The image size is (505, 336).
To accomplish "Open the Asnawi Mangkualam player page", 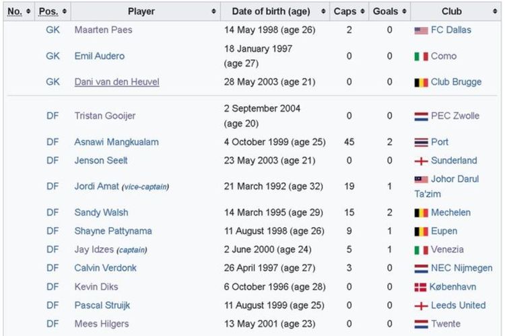I will 116,142.
